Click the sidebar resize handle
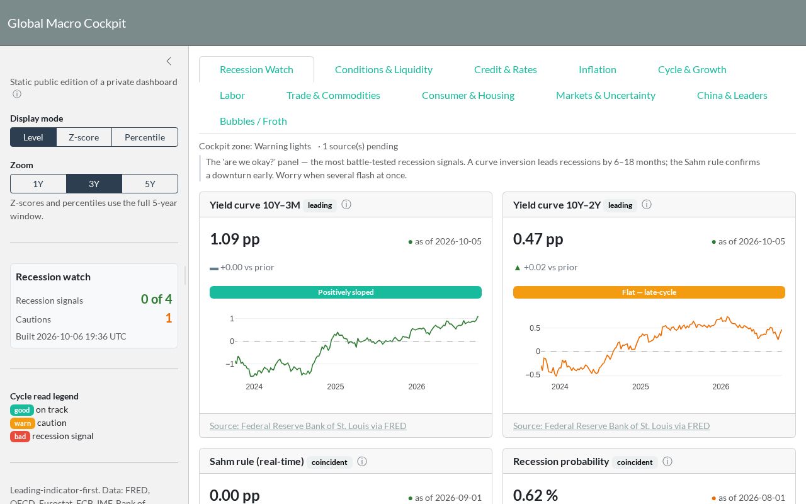Viewport: 806px width, 504px height. coord(185,275)
